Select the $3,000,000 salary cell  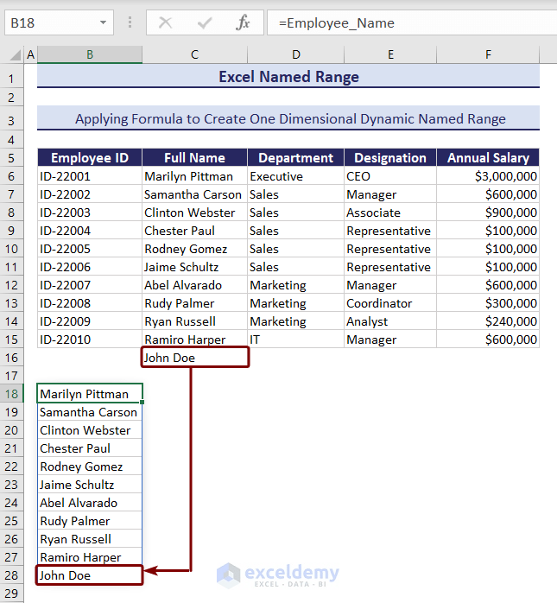488,176
